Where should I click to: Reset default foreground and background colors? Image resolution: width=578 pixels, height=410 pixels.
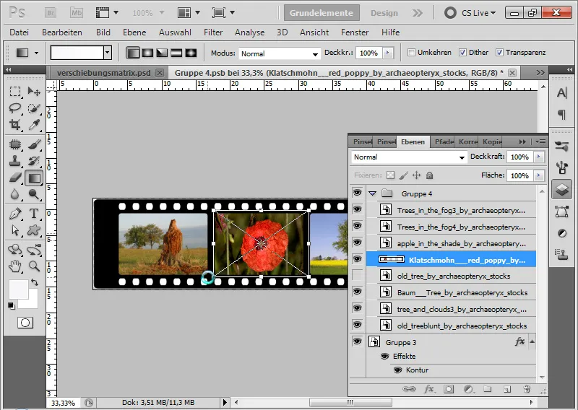pos(12,306)
